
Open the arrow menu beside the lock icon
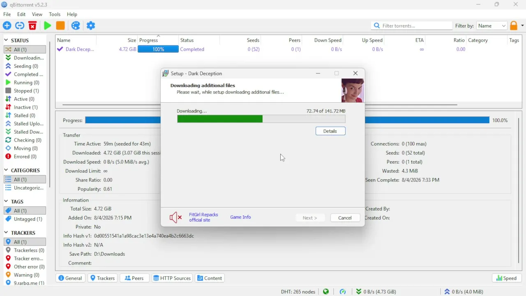[522, 25]
